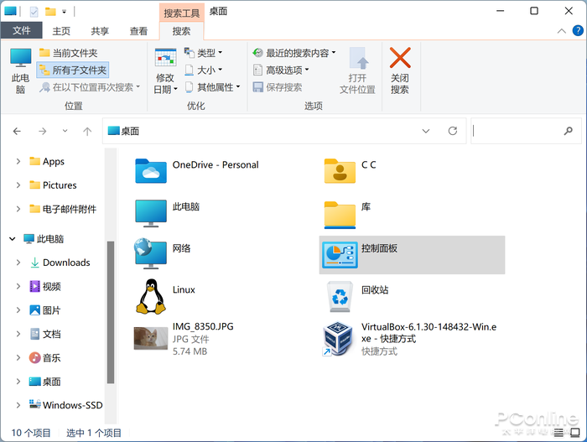This screenshot has width=587, height=442.
Task: Select the IMG_8350.JPG cat thumbnail
Action: click(x=150, y=338)
